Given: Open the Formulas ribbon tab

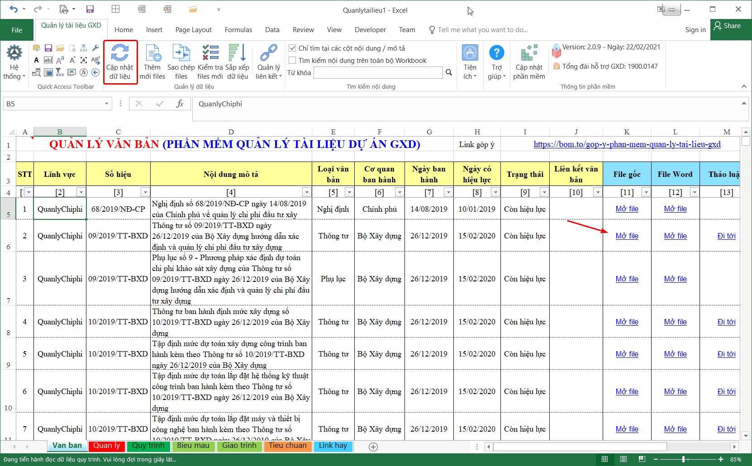Looking at the screenshot, I should 238,30.
